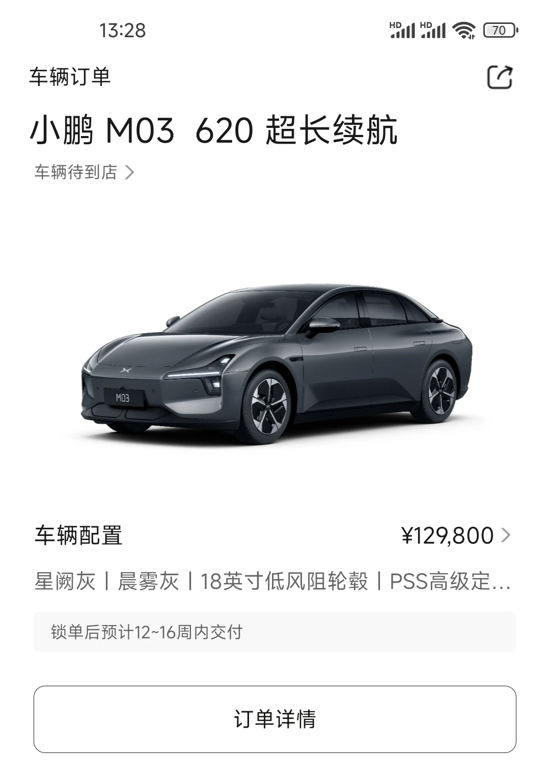Open the 订单详情 order details button
Screen dimensions: 550x781
pyautogui.click(x=275, y=719)
